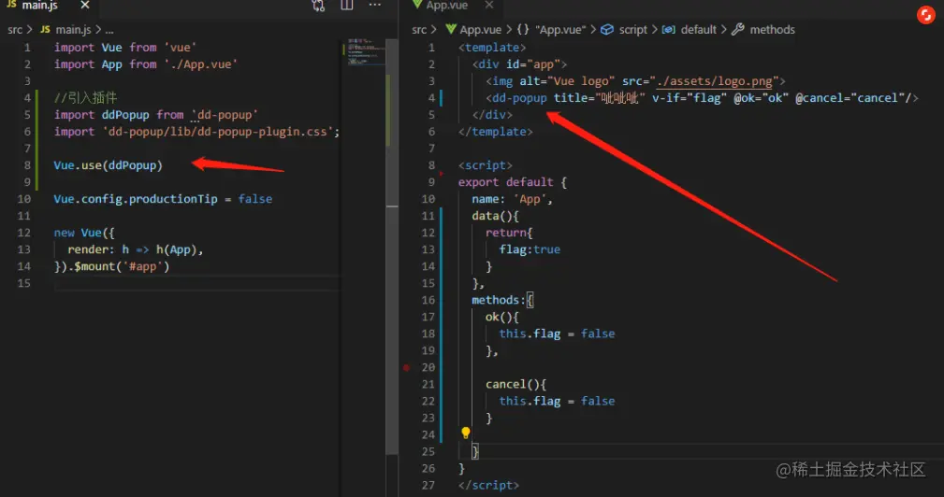Click the red circular icon at top right
The image size is (944, 497).
coord(925,15)
